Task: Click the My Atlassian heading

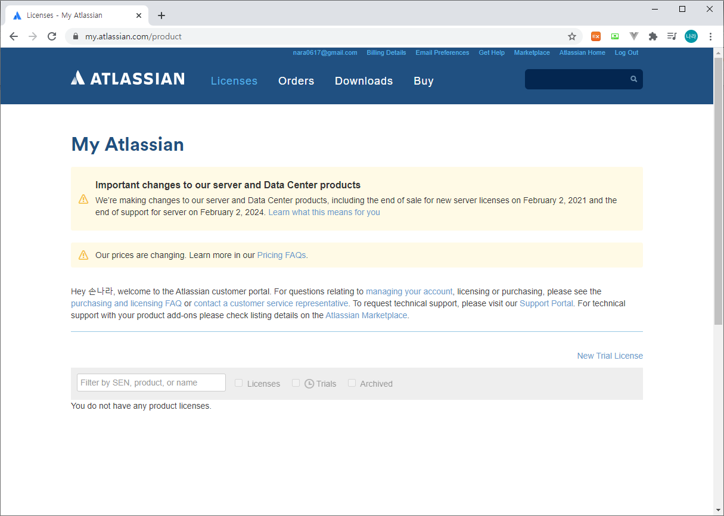Action: 128,144
